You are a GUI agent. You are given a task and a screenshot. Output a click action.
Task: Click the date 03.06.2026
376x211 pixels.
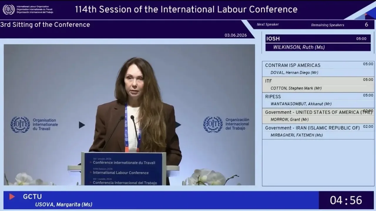click(236, 35)
